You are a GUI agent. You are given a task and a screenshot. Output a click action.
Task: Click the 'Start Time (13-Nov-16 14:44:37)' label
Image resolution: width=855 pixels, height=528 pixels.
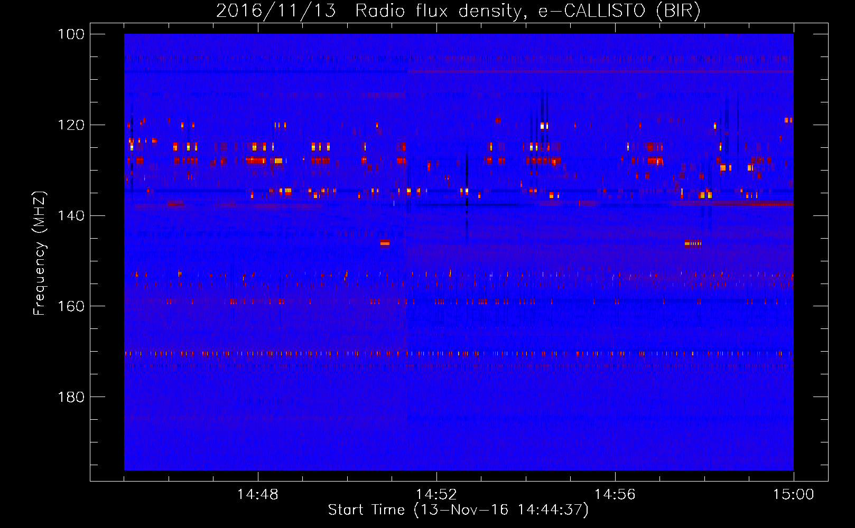(x=458, y=510)
